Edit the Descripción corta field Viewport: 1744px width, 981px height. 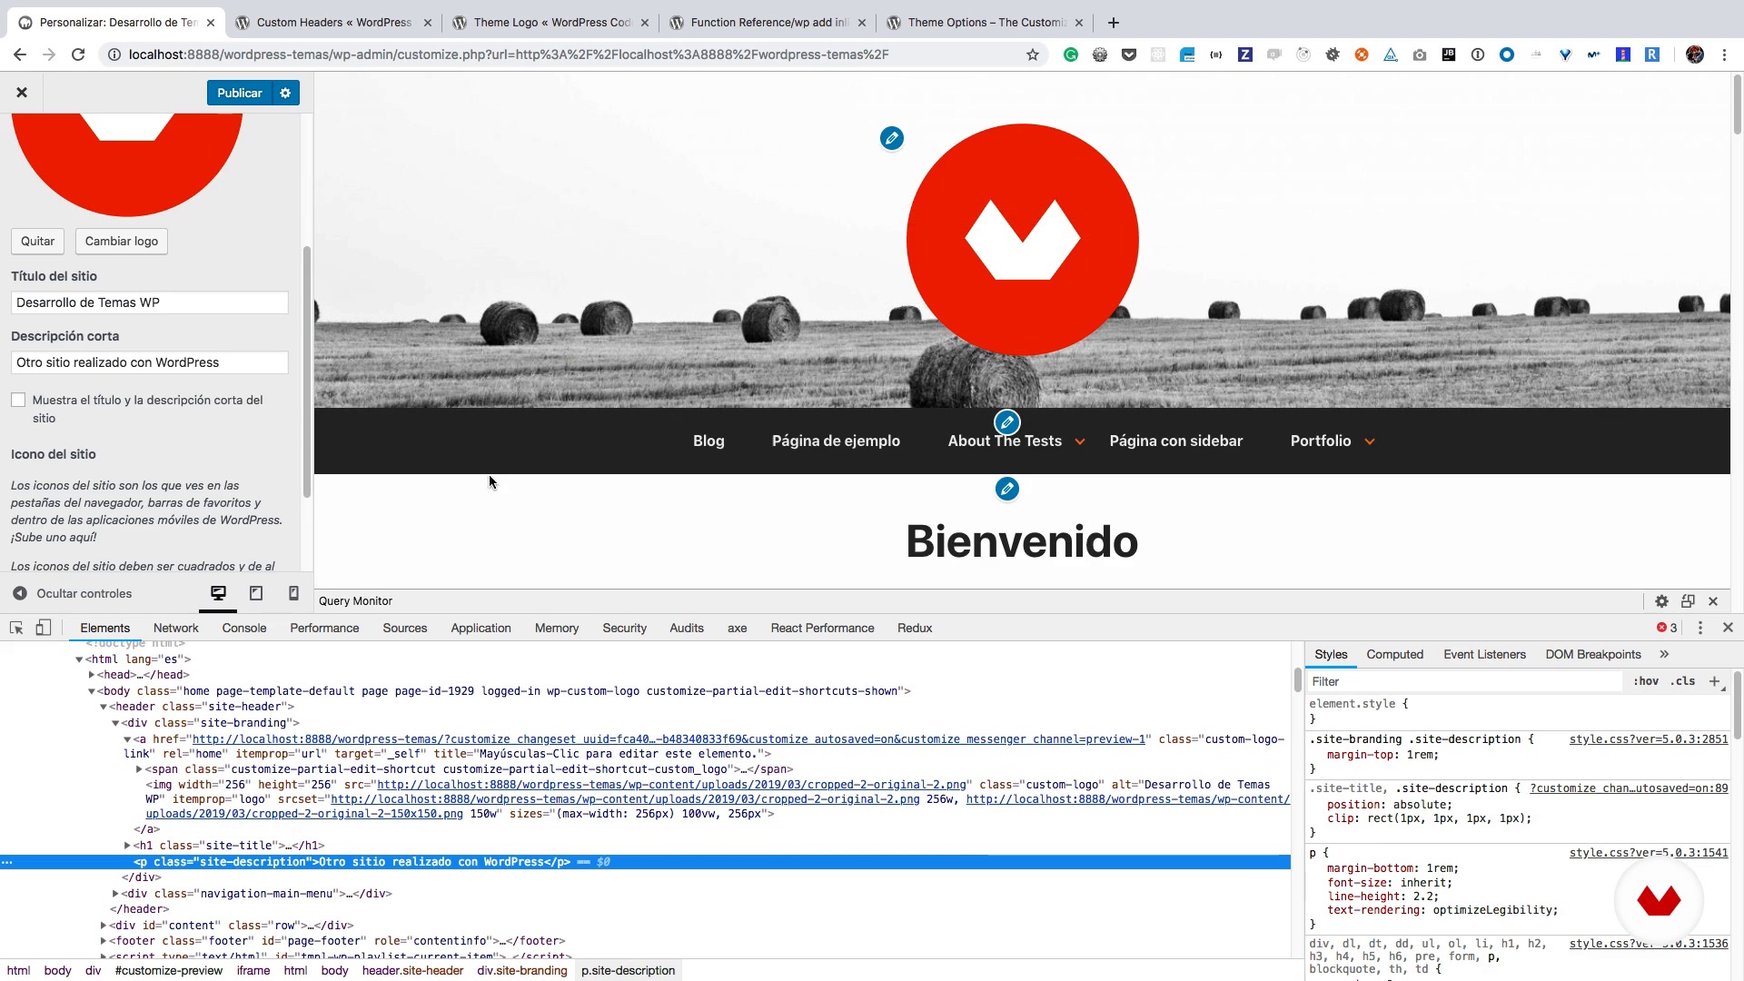click(150, 362)
